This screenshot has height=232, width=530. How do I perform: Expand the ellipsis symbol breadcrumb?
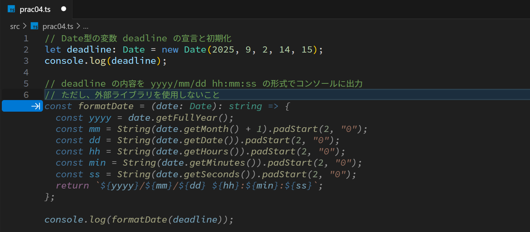pyautogui.click(x=86, y=26)
